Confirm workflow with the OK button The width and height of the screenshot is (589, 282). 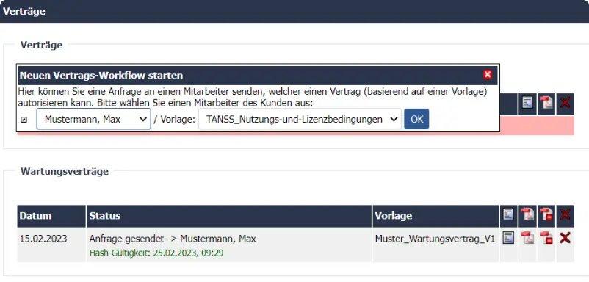[x=416, y=119]
